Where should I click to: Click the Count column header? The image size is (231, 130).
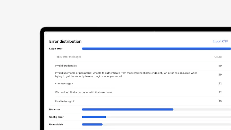coord(218,57)
